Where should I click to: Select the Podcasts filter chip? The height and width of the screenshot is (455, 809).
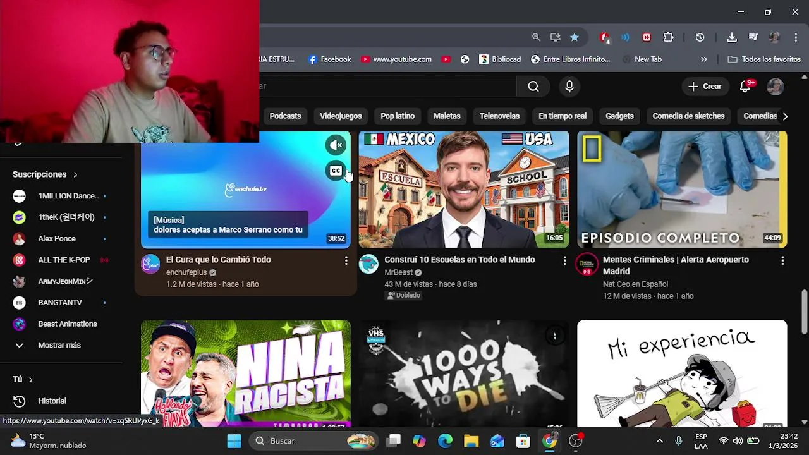(285, 116)
